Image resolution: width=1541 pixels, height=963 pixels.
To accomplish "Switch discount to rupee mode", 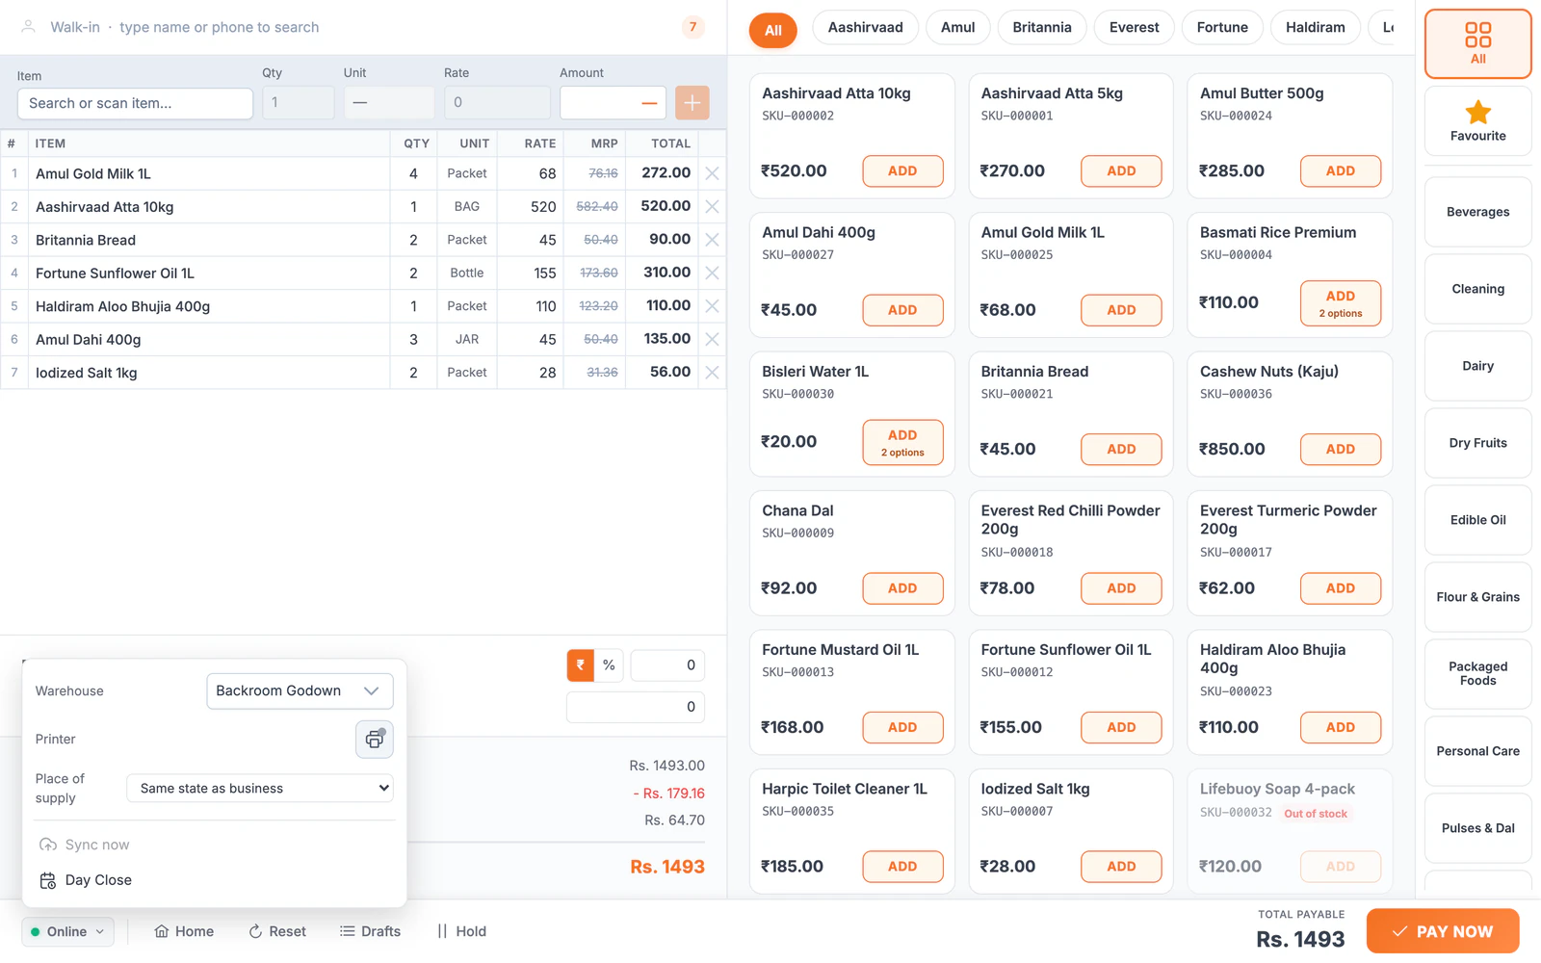I will pyautogui.click(x=581, y=665).
